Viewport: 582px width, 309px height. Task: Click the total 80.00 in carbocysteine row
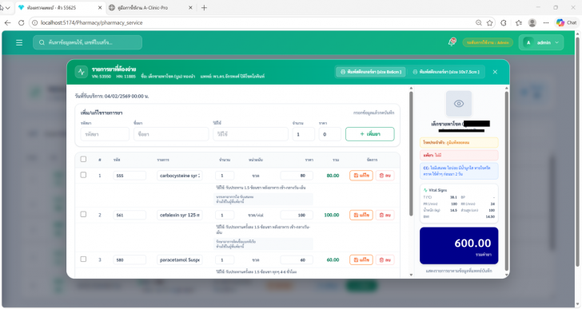tap(333, 176)
